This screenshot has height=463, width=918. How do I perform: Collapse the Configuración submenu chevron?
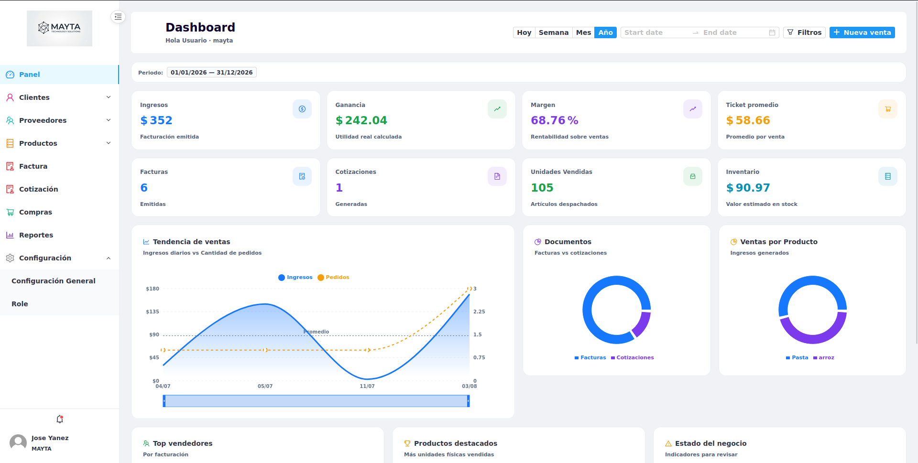[109, 258]
